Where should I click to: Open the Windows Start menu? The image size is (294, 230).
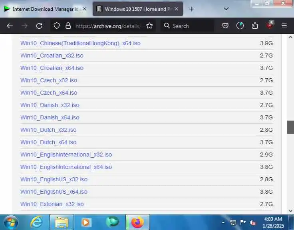tap(11, 222)
